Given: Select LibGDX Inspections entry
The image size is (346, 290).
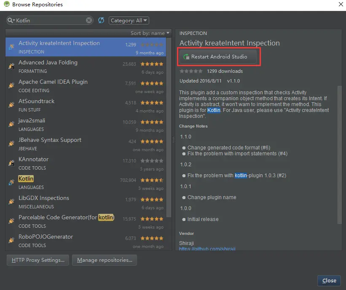Looking at the screenshot, I should pos(86,202).
